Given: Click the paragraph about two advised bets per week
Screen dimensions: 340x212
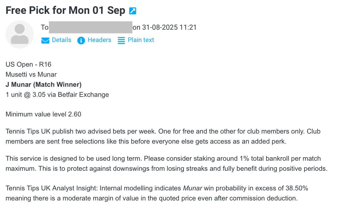Looking at the screenshot, I should coord(163,136).
